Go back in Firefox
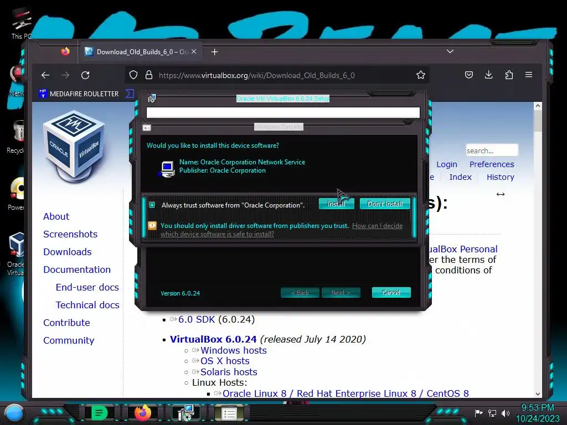567x425 pixels. click(45, 75)
